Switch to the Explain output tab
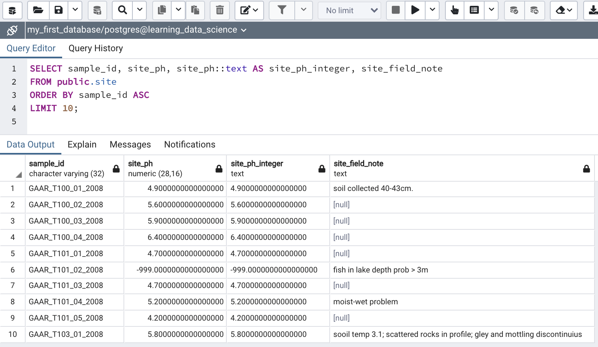Image resolution: width=598 pixels, height=347 pixels. pyautogui.click(x=82, y=144)
